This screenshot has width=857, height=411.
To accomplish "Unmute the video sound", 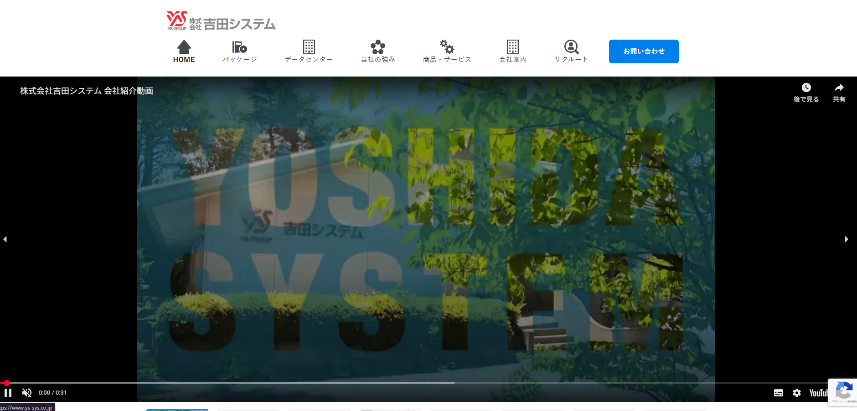I will click(x=27, y=393).
